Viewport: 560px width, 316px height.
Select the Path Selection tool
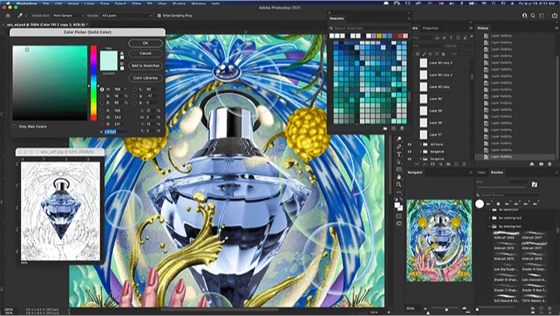point(399,162)
